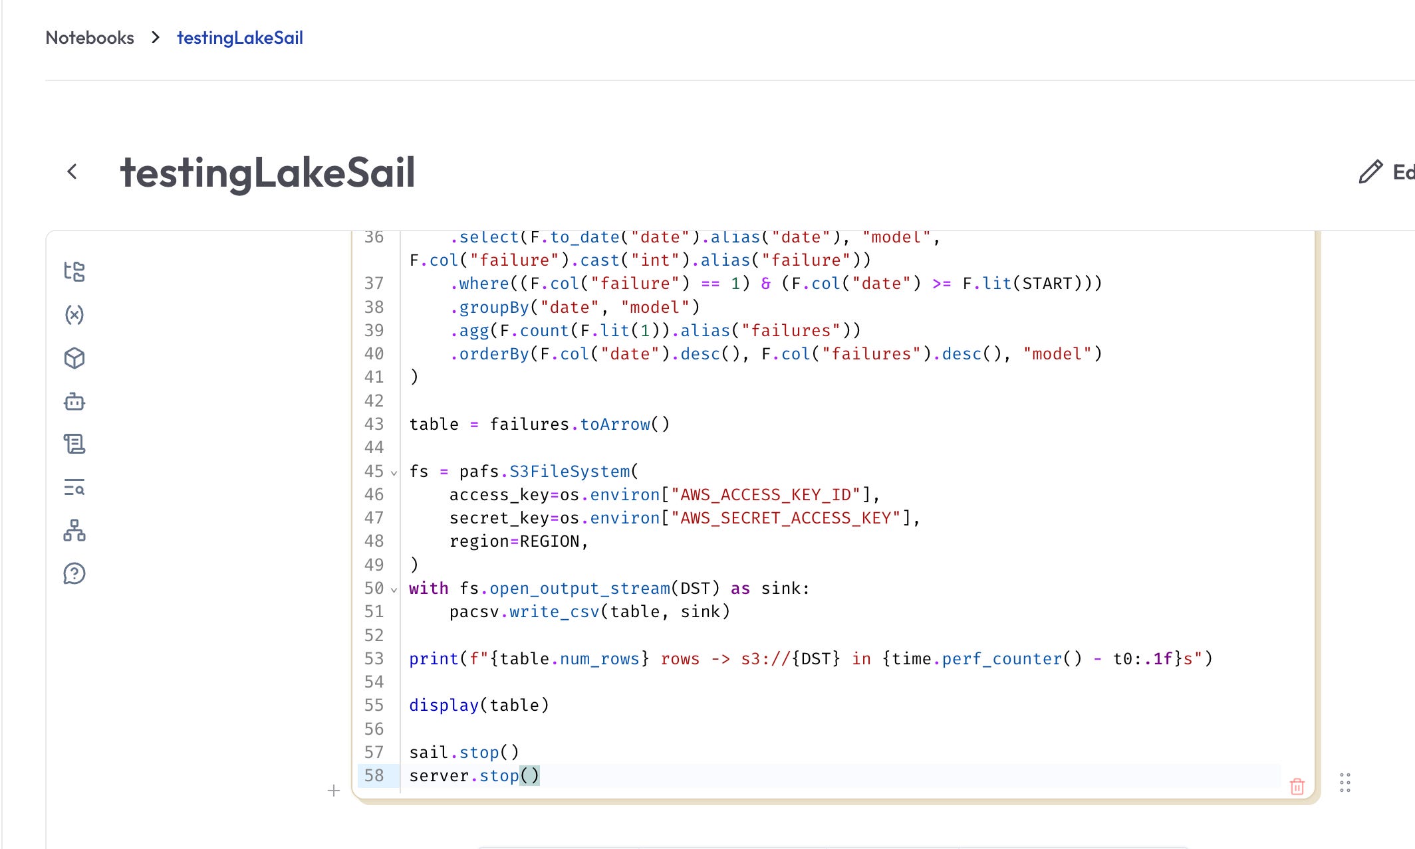The width and height of the screenshot is (1415, 849).
Task: Add a new cell with plus icon
Action: point(334,791)
